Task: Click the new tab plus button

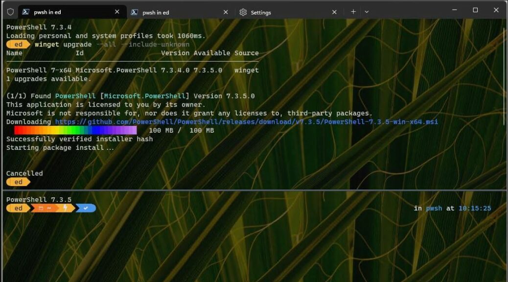Action: pos(353,12)
